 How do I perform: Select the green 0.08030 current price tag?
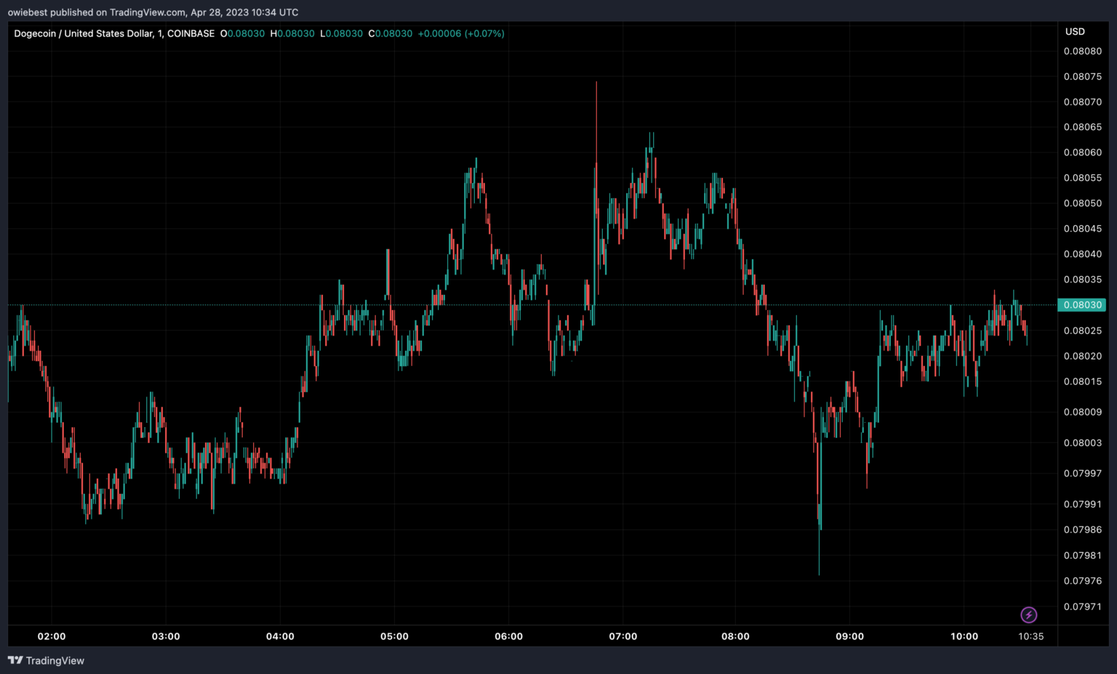click(x=1082, y=305)
